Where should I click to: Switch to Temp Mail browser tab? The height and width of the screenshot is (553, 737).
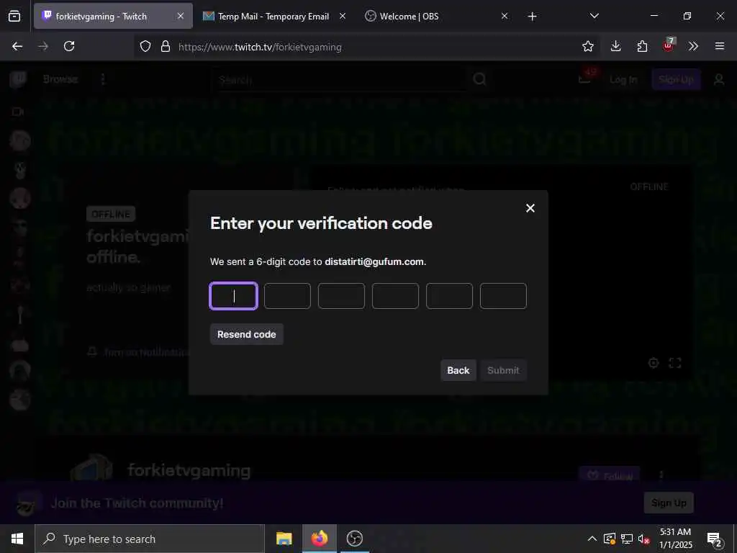click(273, 17)
